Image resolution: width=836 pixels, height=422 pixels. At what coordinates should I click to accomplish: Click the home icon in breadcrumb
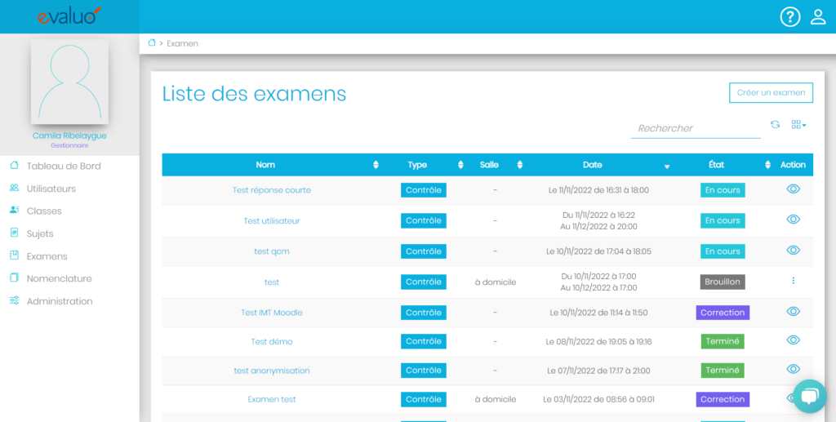click(x=152, y=42)
